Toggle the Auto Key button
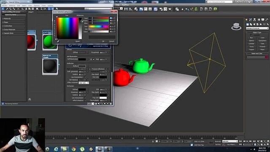This screenshot has width=270, height=152. (218, 141)
